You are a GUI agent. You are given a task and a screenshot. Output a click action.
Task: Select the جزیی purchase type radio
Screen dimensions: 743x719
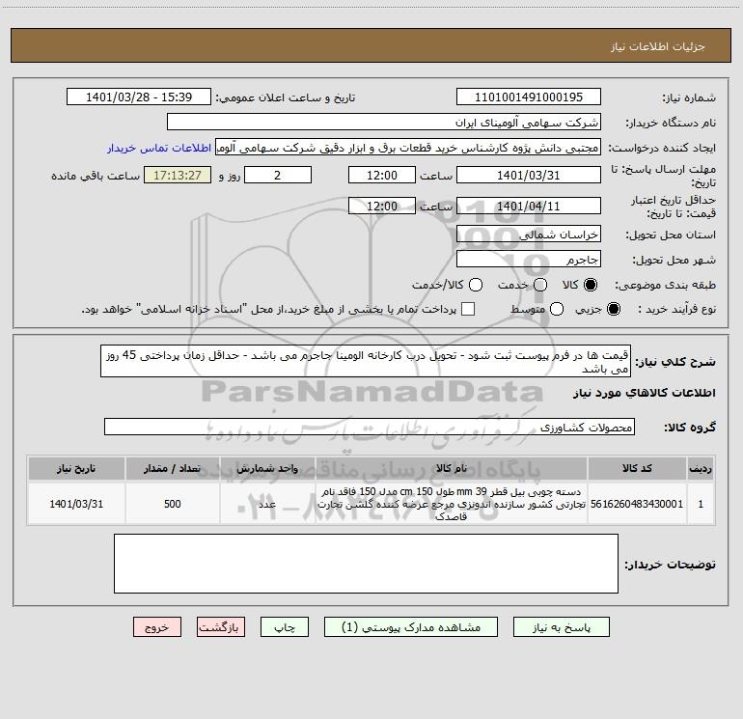[613, 309]
